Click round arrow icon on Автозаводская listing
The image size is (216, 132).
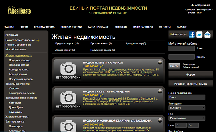pos(160,91)
